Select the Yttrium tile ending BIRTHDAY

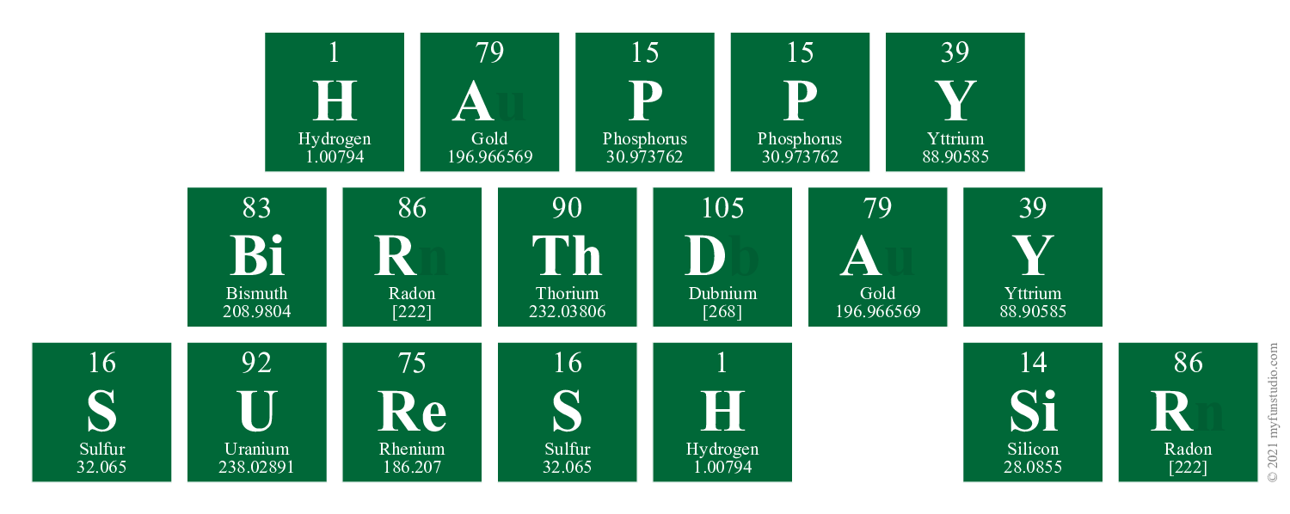point(1033,257)
